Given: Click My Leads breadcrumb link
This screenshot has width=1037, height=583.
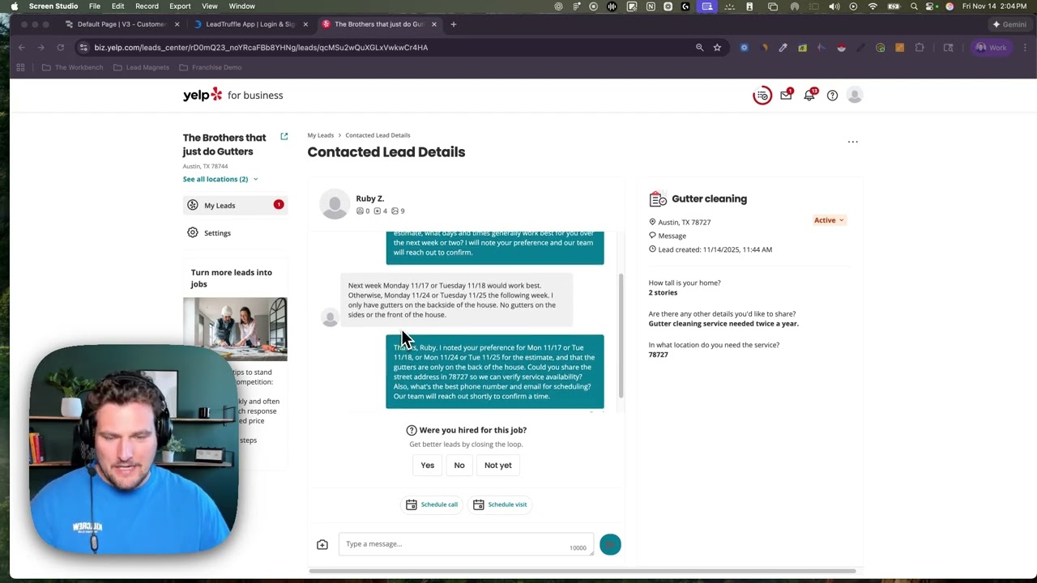Looking at the screenshot, I should click(320, 135).
